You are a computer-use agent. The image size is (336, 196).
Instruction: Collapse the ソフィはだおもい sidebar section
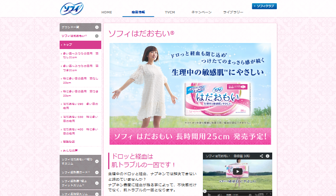coord(80,36)
